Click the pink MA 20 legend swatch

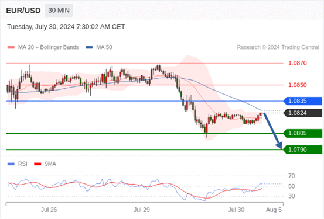pos(11,47)
